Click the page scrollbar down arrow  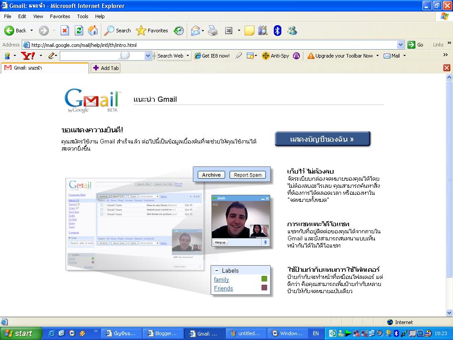pyautogui.click(x=449, y=313)
